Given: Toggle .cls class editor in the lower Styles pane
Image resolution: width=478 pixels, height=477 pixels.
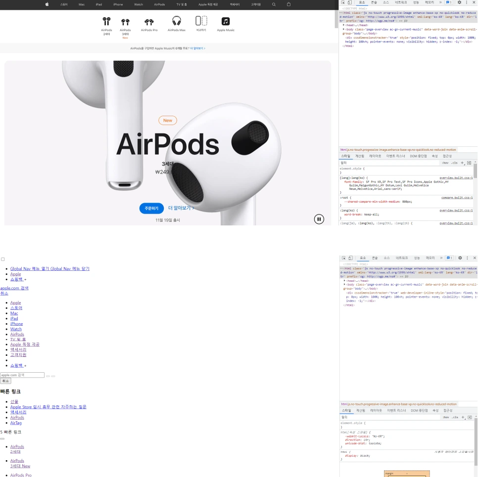Looking at the screenshot, I should coord(455,417).
